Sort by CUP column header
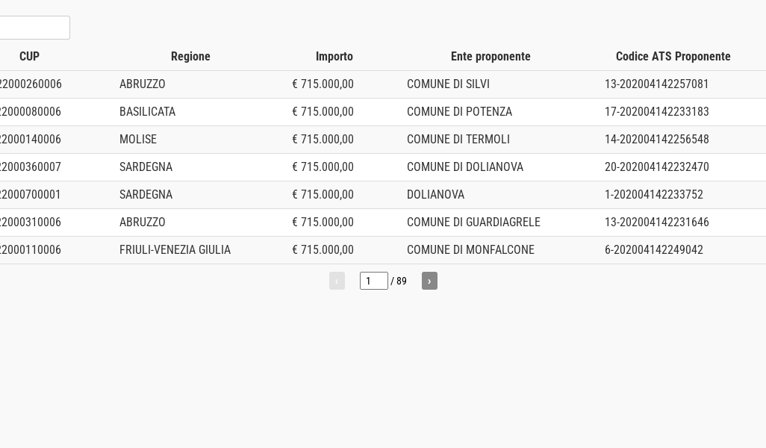This screenshot has width=766, height=448. pyautogui.click(x=29, y=57)
